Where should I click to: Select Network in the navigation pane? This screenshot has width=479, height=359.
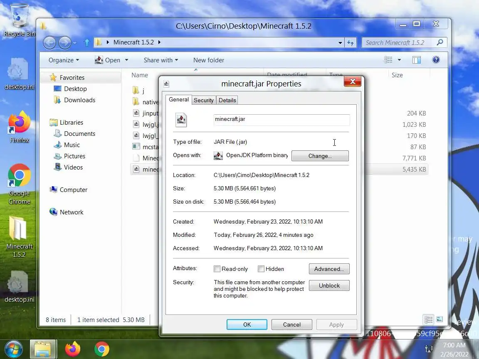click(x=66, y=212)
